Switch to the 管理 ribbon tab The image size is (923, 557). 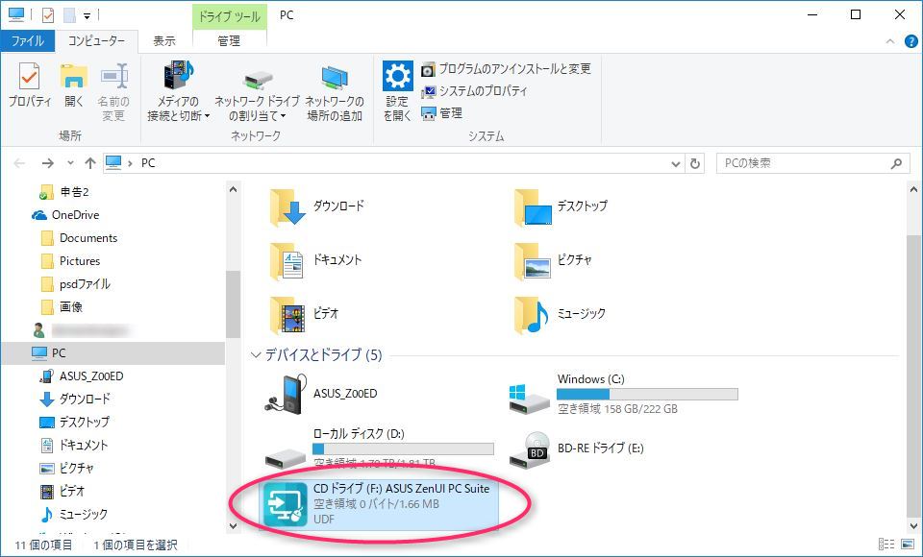(x=229, y=40)
